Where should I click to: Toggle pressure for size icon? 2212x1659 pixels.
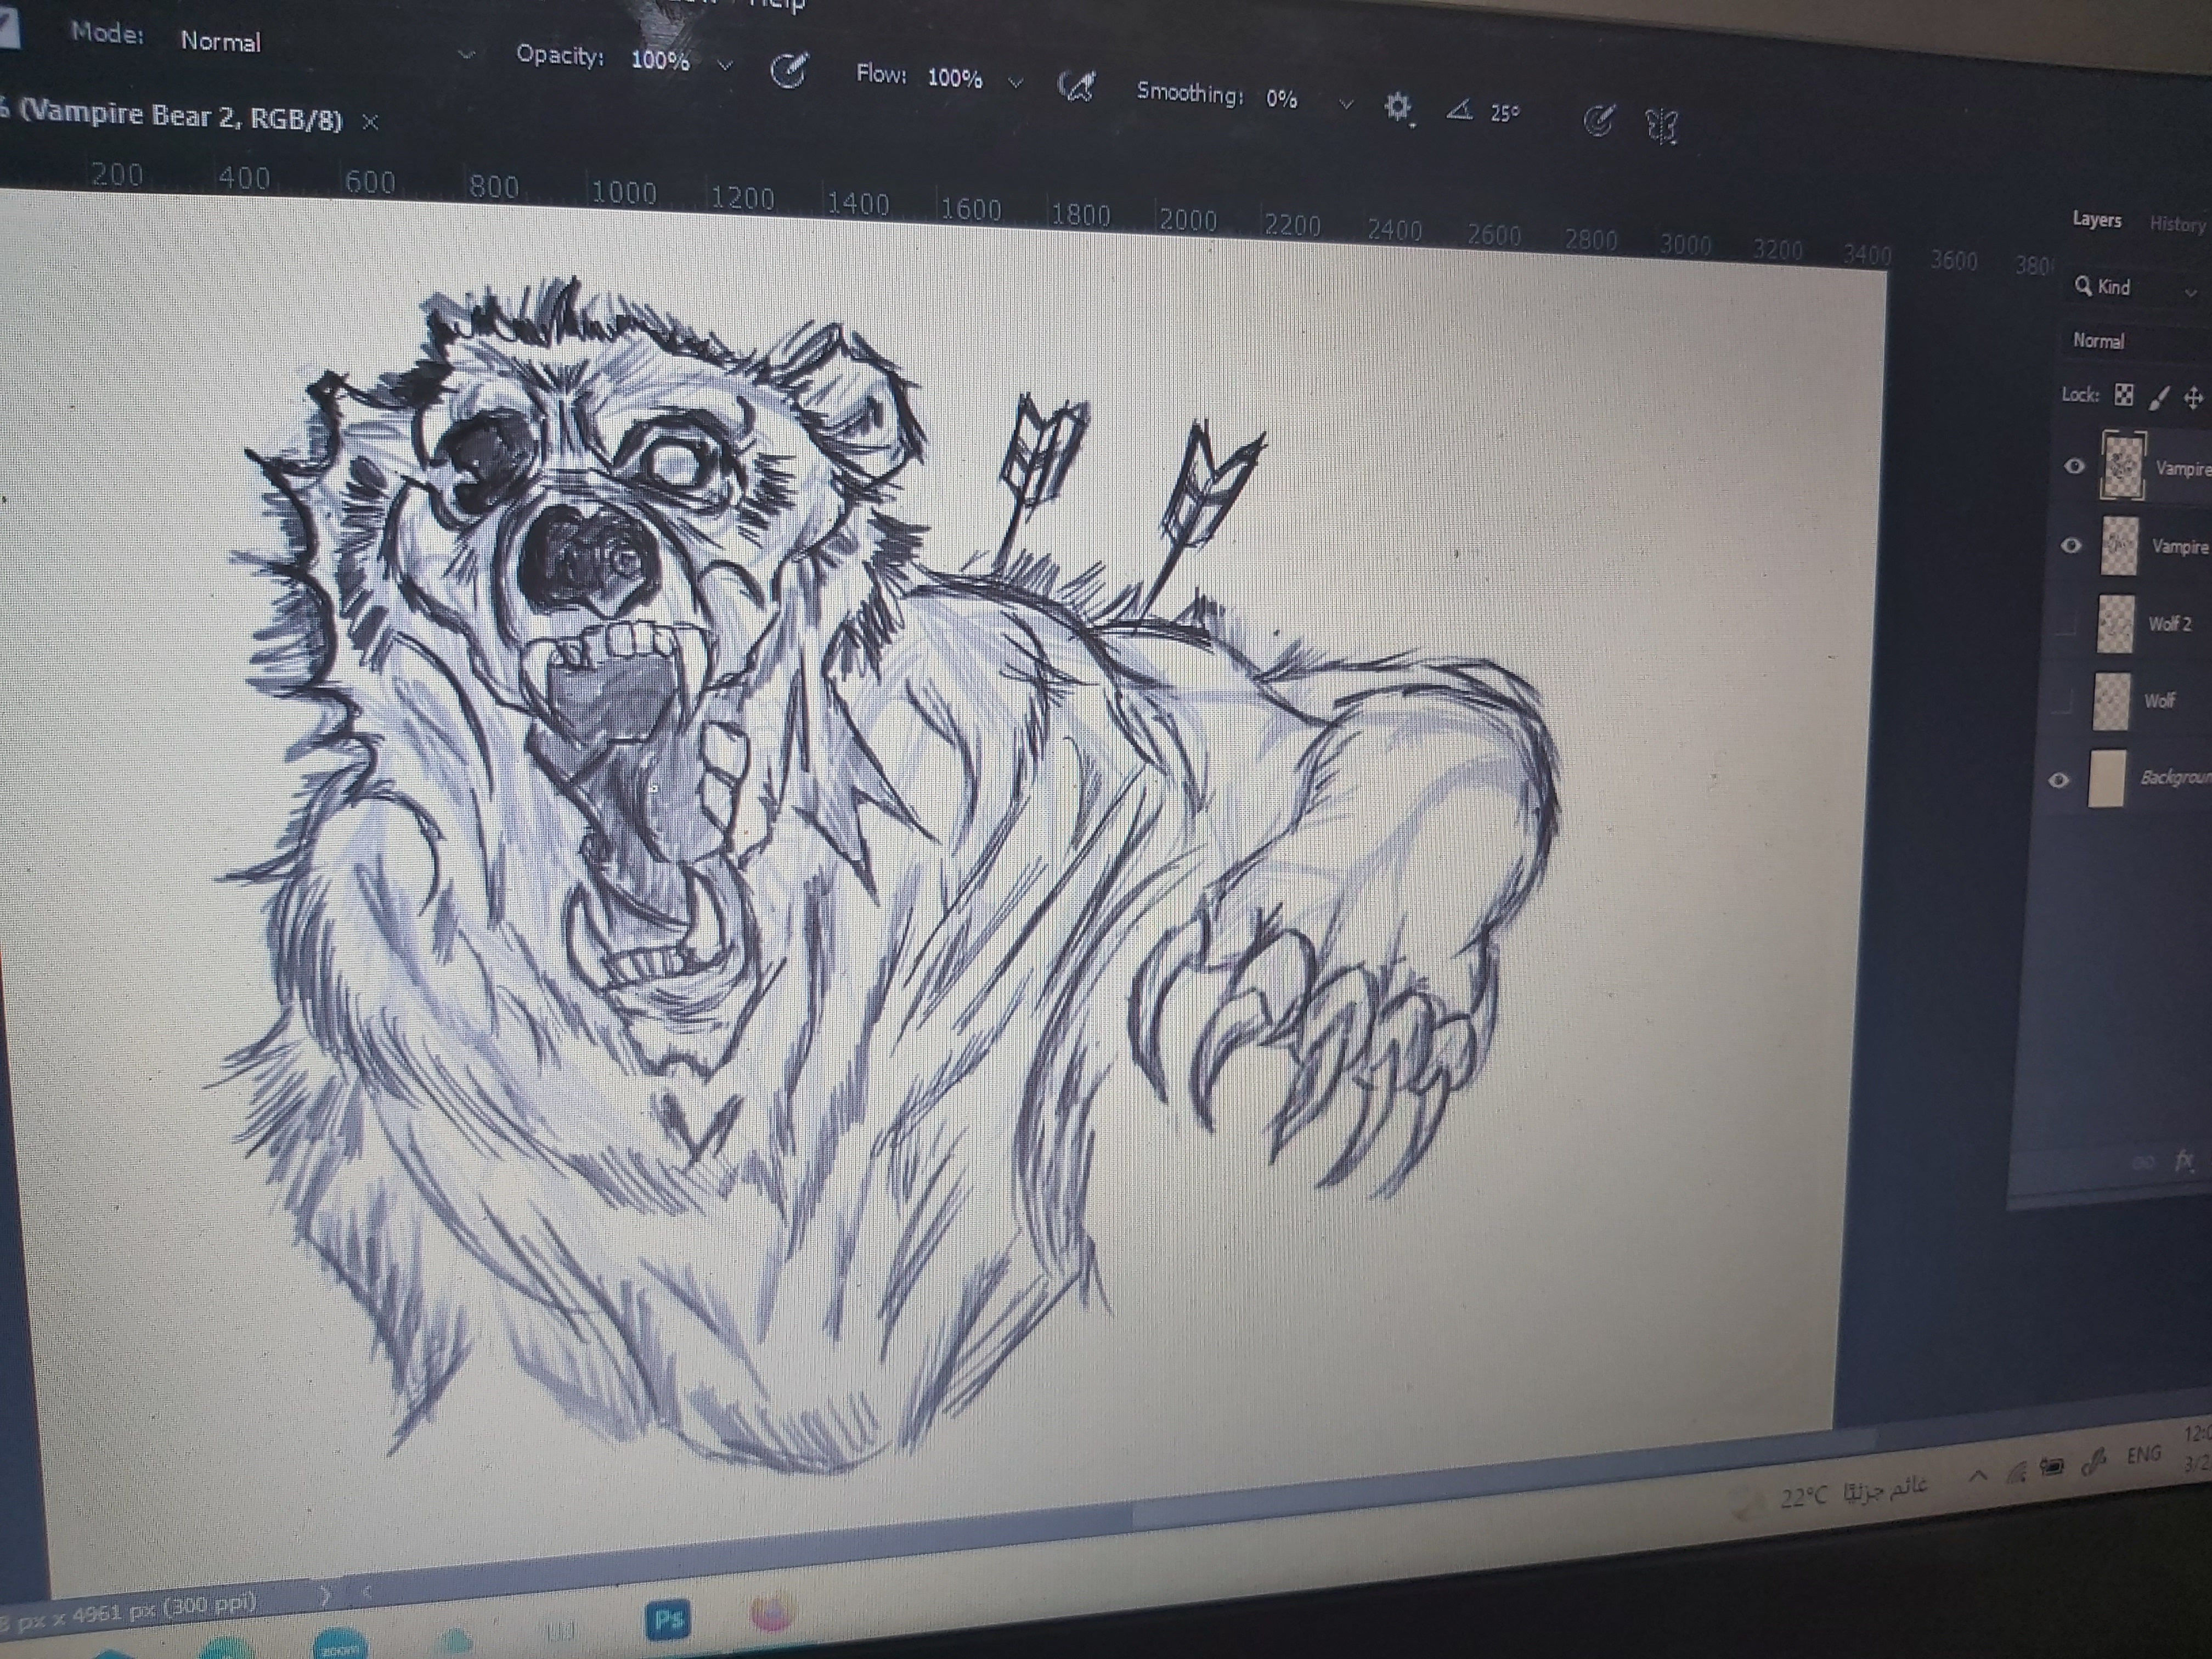(x=1597, y=121)
